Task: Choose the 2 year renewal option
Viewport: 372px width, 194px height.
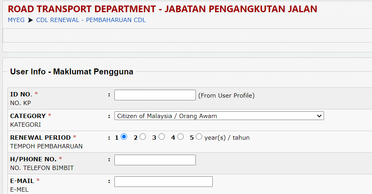Action: [x=143, y=137]
